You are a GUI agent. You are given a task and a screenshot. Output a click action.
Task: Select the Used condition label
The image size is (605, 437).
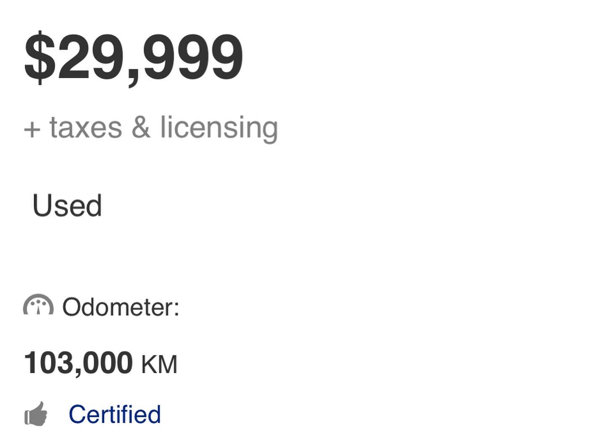click(67, 205)
